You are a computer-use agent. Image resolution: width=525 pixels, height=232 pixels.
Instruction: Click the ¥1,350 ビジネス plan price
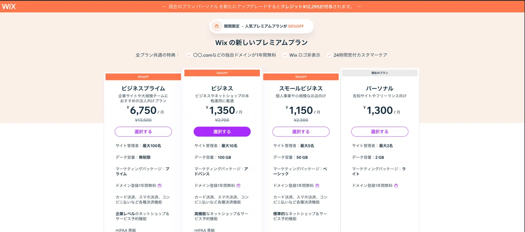coord(222,111)
